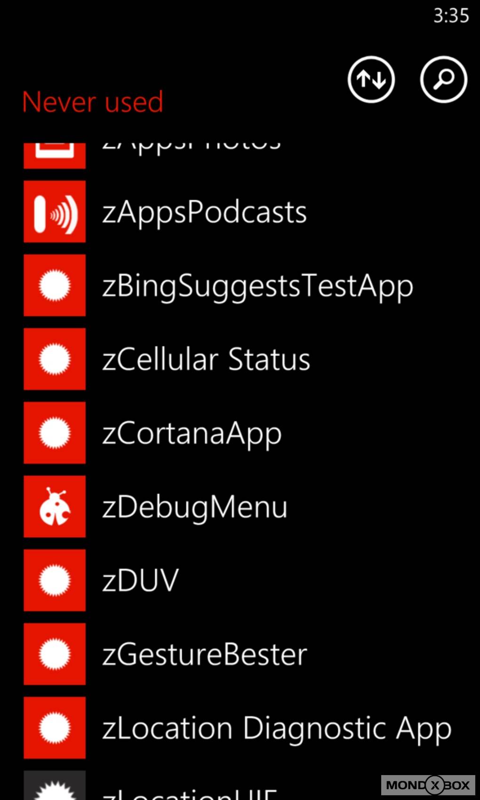
Task: Launch zCortanaApp by its label
Action: click(x=192, y=433)
